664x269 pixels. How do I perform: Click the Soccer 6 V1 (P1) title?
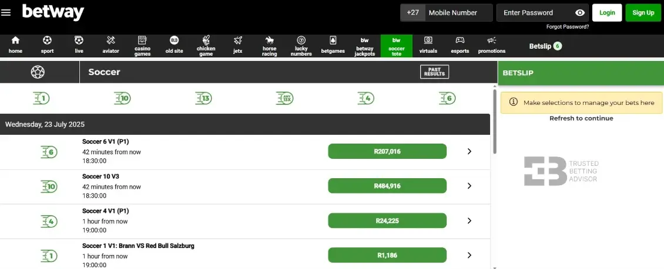point(105,142)
